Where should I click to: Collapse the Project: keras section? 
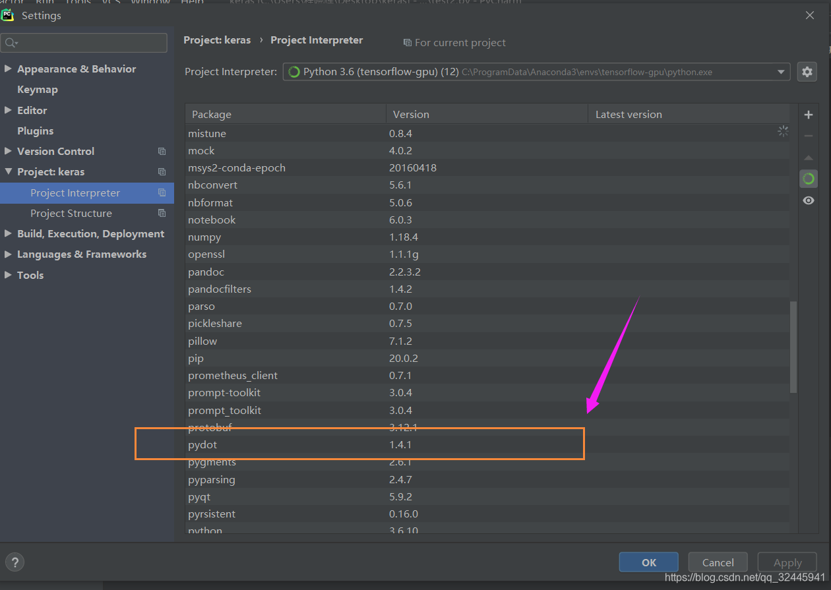click(8, 172)
